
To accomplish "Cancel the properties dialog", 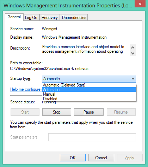I will point(101,158).
